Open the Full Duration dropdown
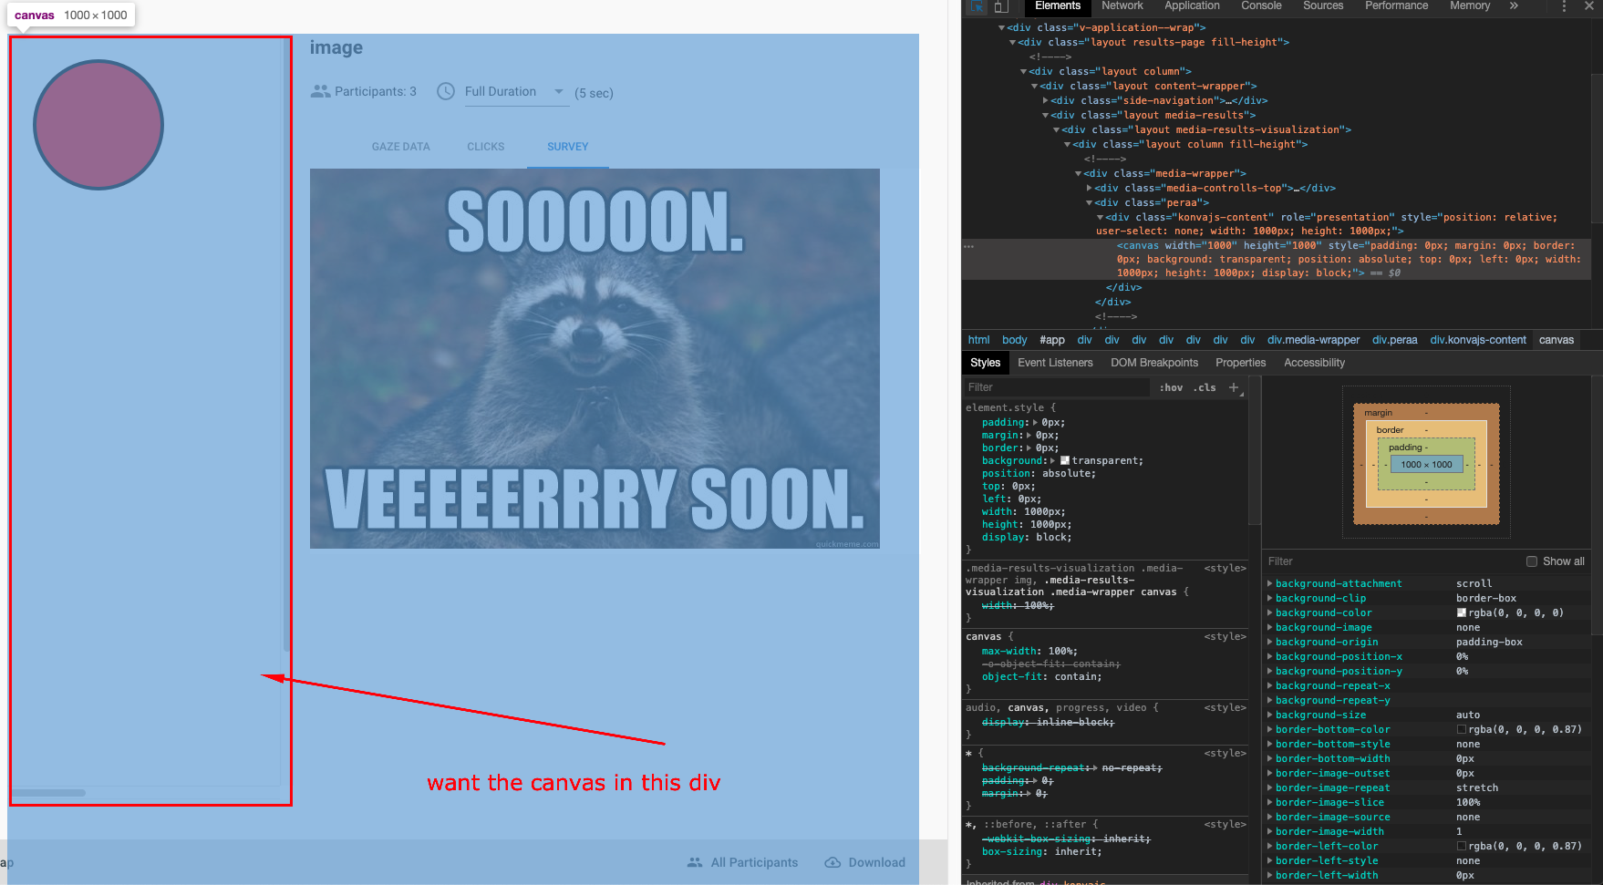 pos(517,92)
